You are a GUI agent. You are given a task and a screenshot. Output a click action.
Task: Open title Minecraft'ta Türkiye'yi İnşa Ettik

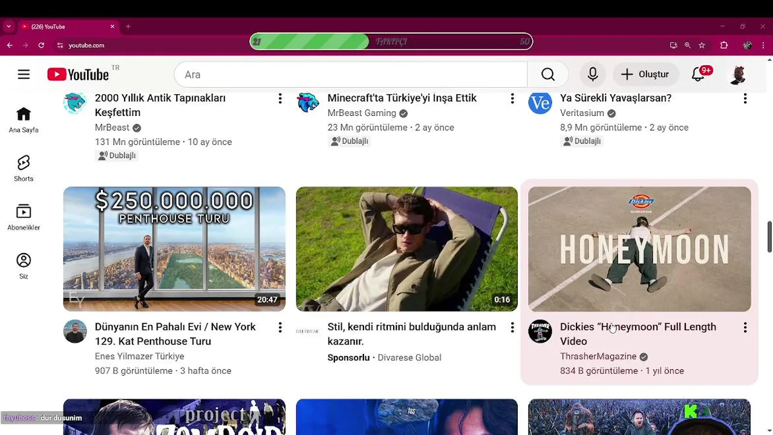click(402, 98)
